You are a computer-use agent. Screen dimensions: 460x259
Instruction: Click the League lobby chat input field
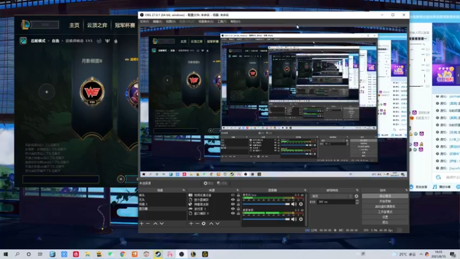[61, 179]
